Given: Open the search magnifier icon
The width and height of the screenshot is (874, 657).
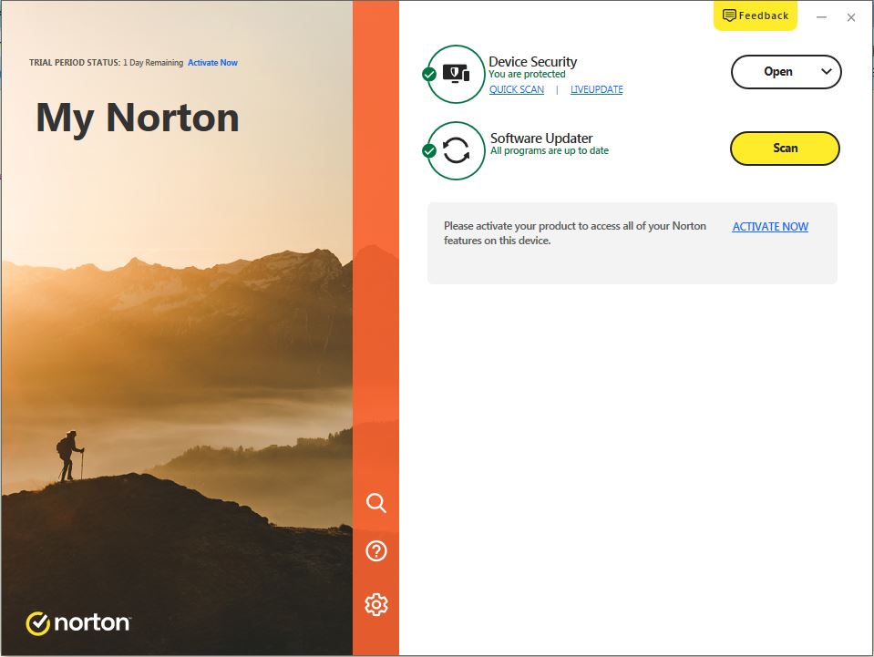Looking at the screenshot, I should [376, 503].
